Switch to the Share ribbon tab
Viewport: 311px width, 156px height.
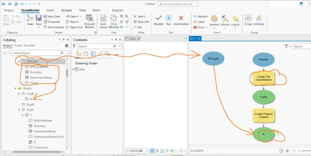[x=96, y=10]
